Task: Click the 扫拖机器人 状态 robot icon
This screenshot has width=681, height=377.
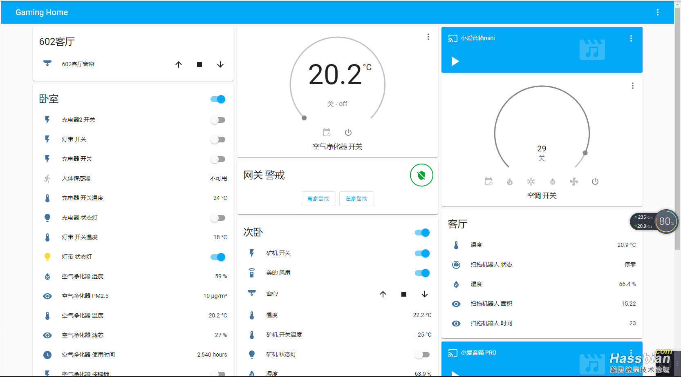Action: (456, 264)
